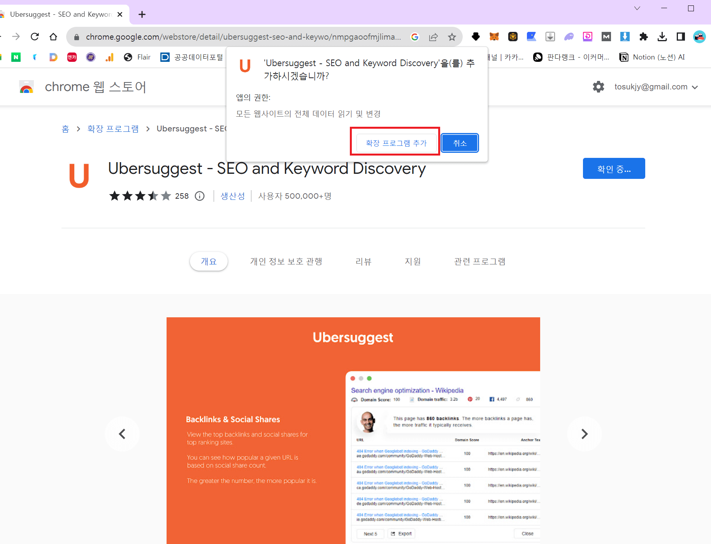Open the orange D bookmark icon

53,57
